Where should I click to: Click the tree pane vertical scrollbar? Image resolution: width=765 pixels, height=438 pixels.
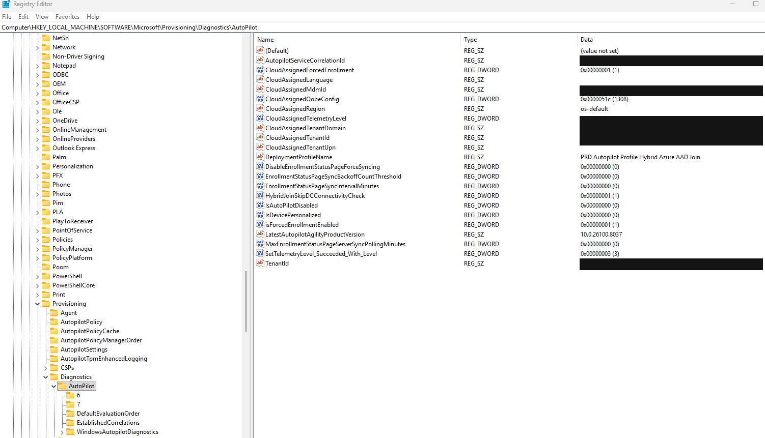click(x=246, y=301)
